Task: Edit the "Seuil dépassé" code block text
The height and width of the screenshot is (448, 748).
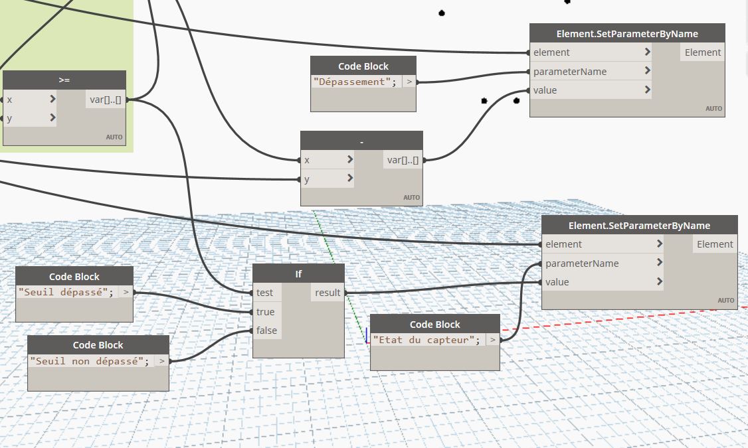Action: (x=66, y=291)
